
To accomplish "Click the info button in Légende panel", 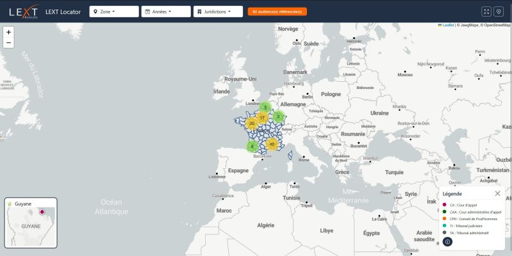I will point(447,242).
